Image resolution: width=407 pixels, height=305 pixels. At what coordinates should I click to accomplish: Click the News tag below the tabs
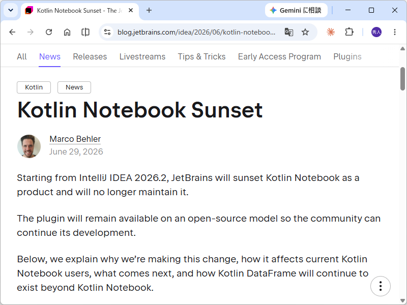coord(74,87)
